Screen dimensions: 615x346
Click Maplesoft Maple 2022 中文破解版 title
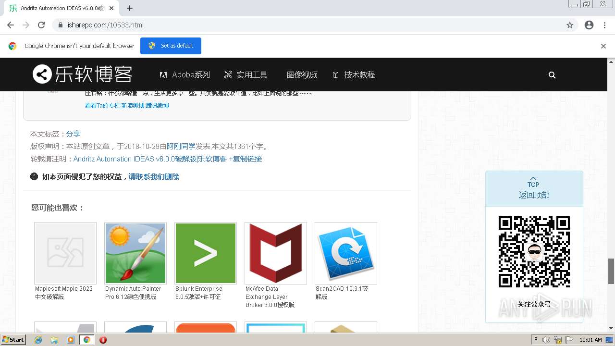(x=64, y=293)
